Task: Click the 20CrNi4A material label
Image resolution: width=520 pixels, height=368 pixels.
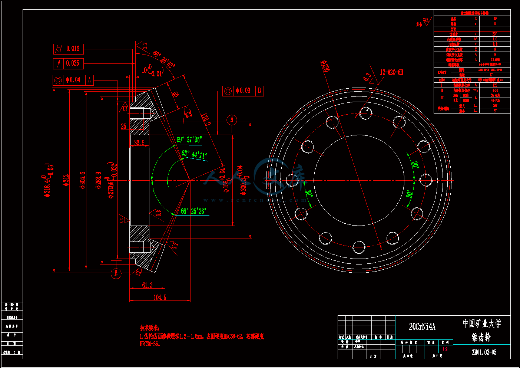Action: tap(422, 326)
